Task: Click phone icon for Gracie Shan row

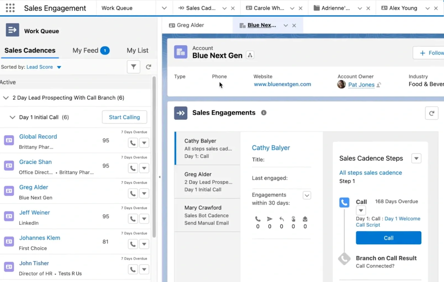Action: [133, 168]
